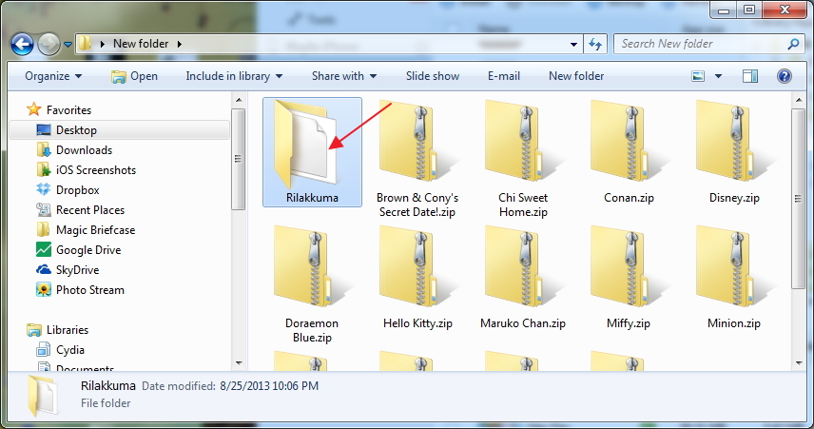
Task: Click file list scroll down arrow
Action: click(x=799, y=363)
